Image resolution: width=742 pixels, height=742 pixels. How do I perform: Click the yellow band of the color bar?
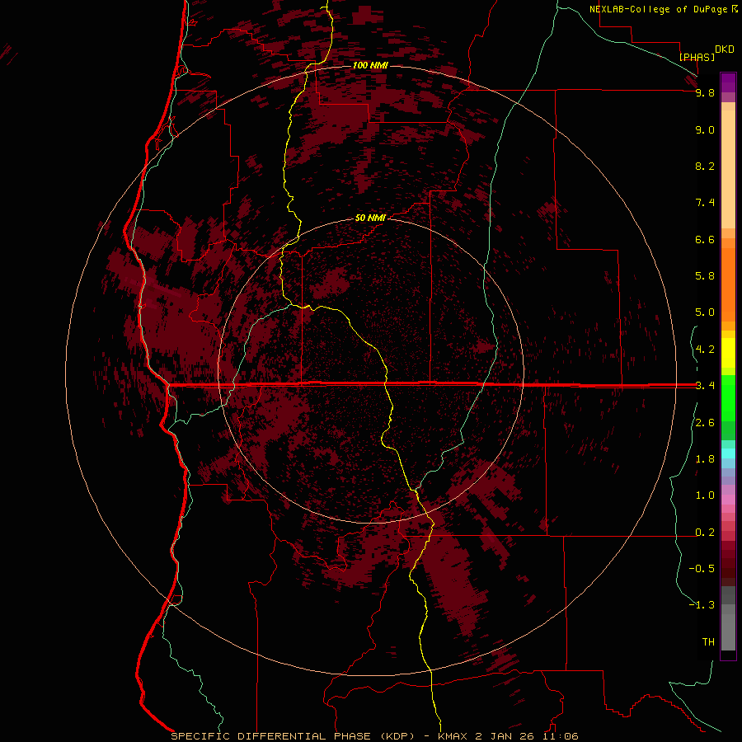point(728,353)
